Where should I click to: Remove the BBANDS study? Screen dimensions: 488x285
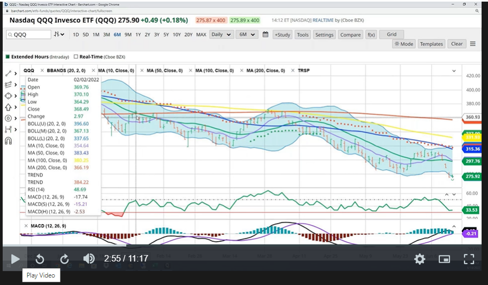tap(42, 71)
